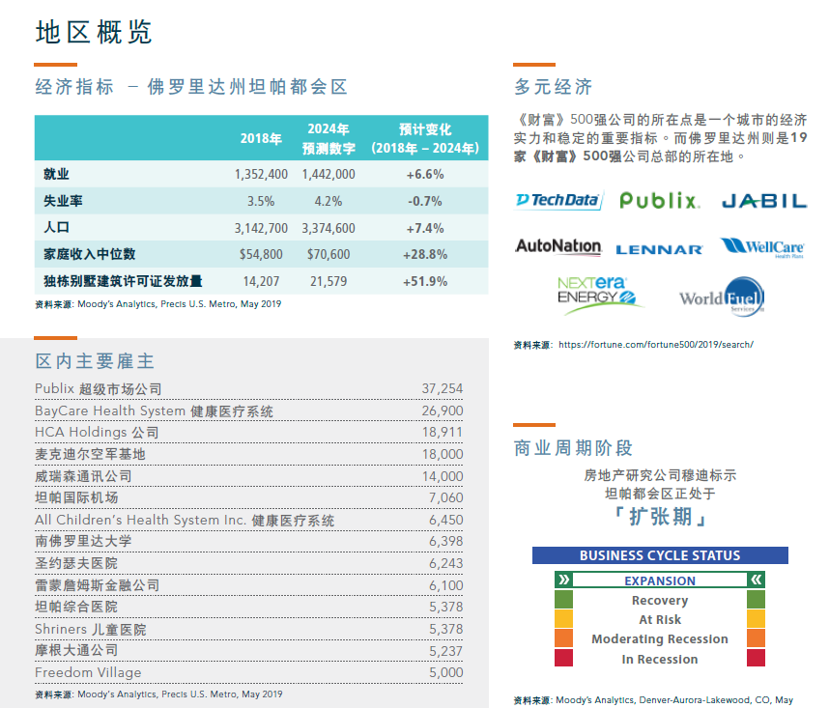
Task: Select the 坦帕国际机场 row
Action: point(248,497)
